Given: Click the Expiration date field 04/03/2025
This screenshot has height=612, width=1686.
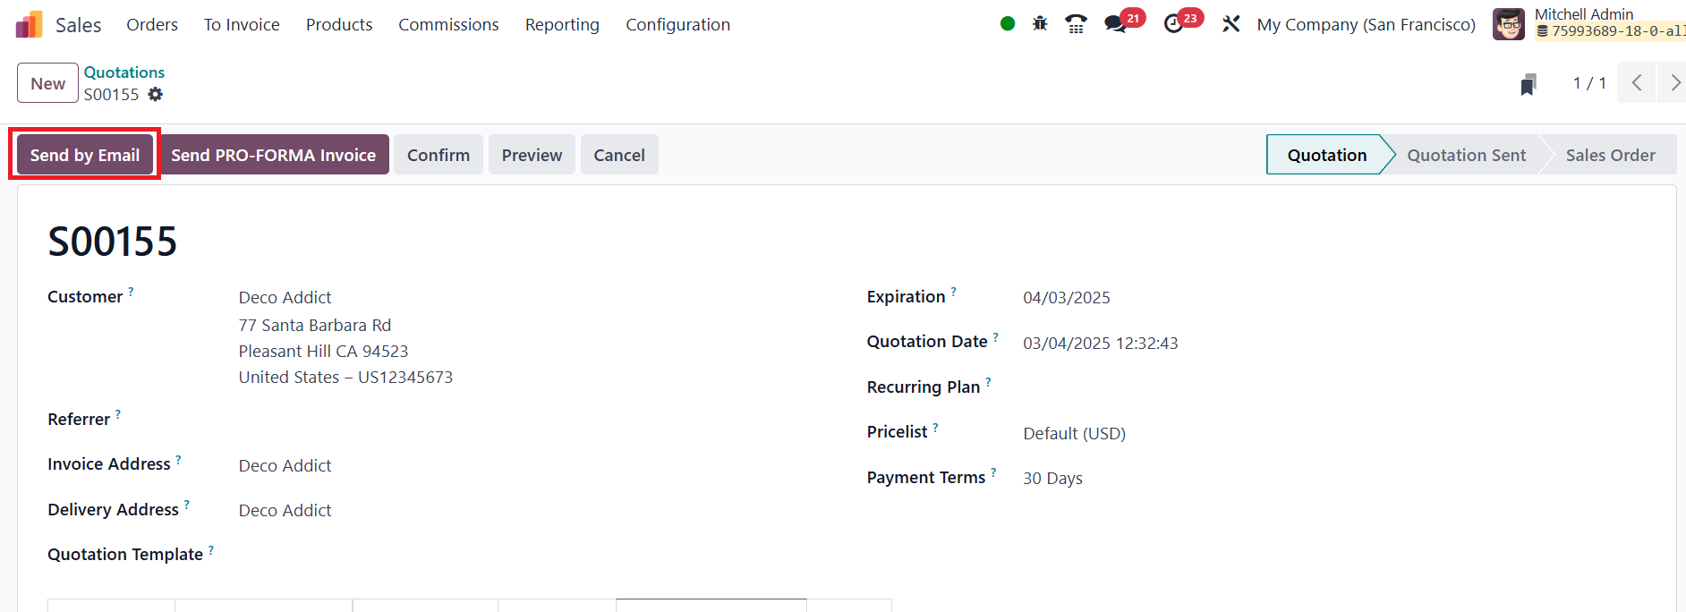Looking at the screenshot, I should click(x=1066, y=298).
